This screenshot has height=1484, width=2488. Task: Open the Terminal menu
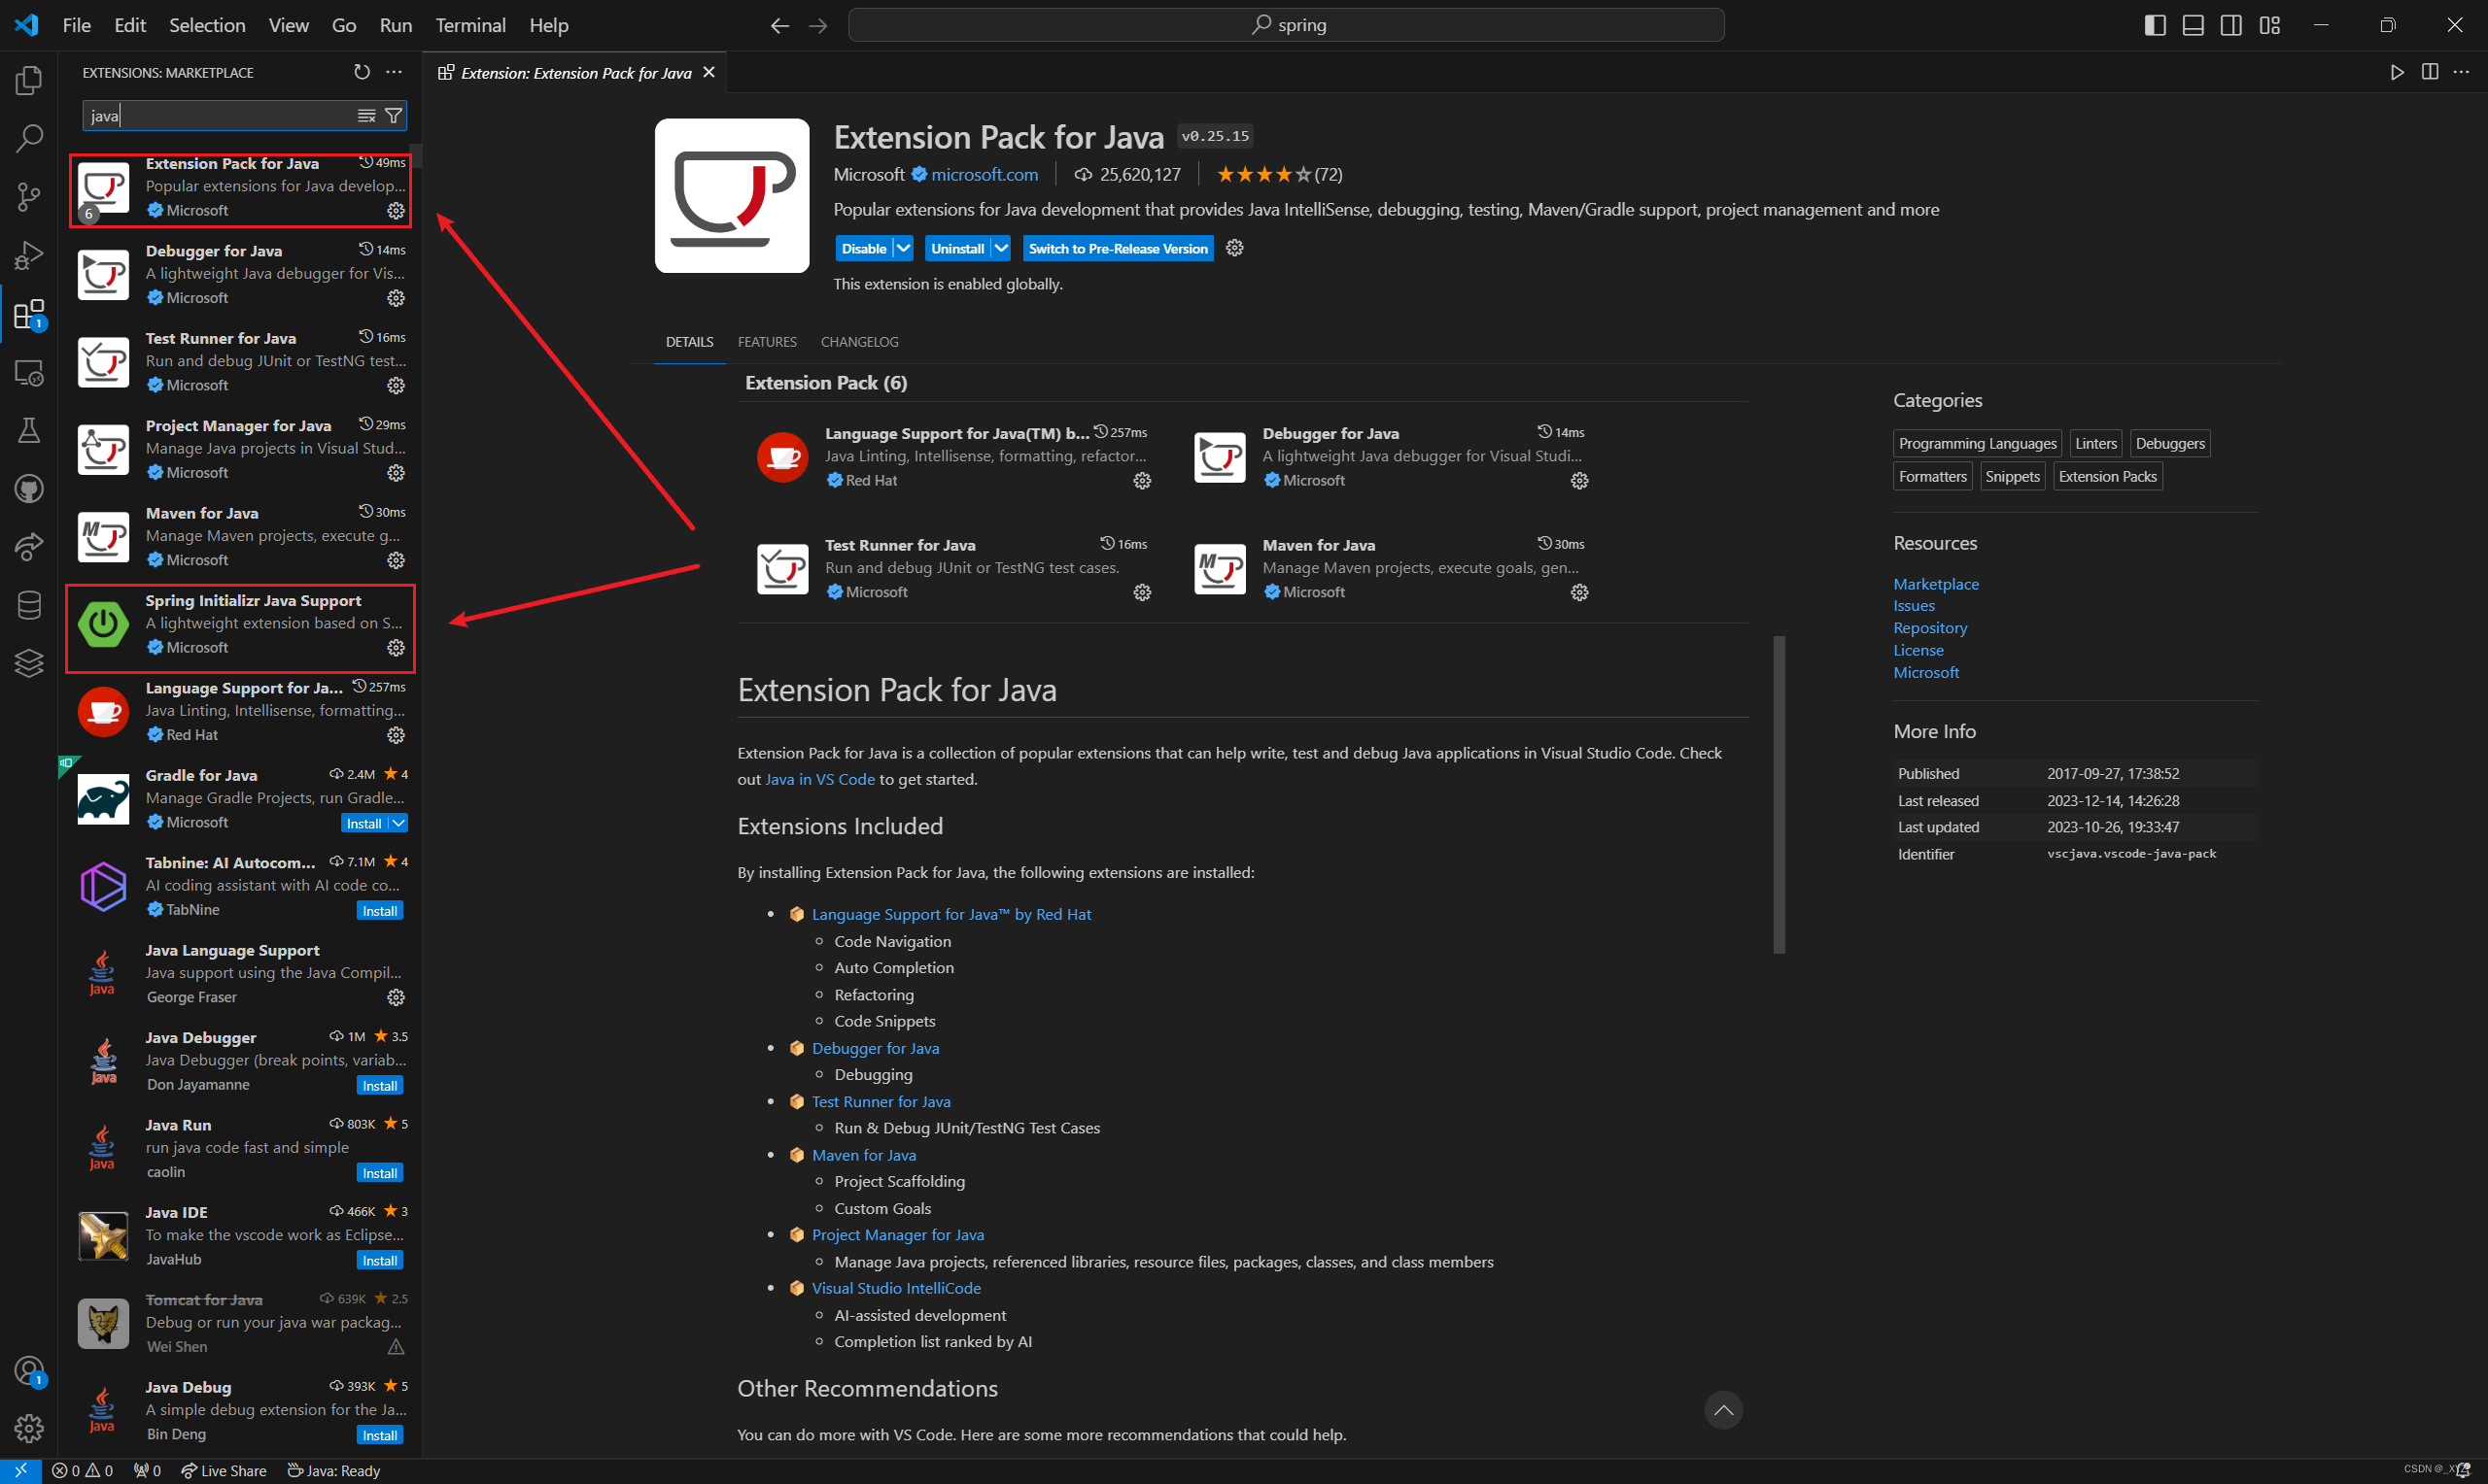[x=470, y=25]
